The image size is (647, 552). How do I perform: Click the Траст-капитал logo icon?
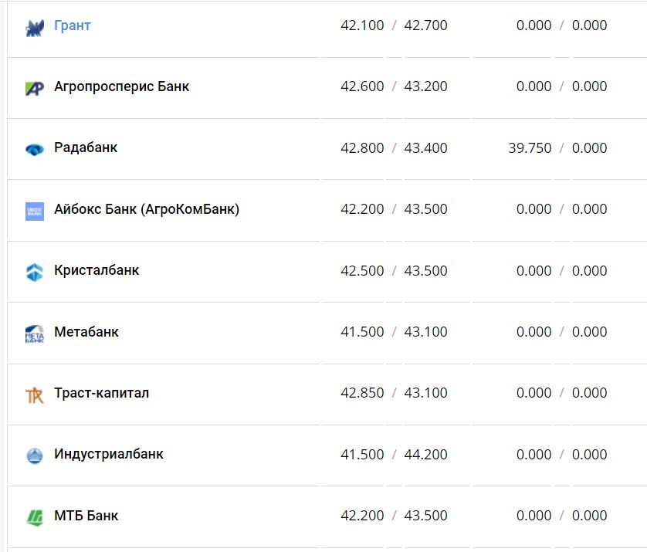click(35, 395)
